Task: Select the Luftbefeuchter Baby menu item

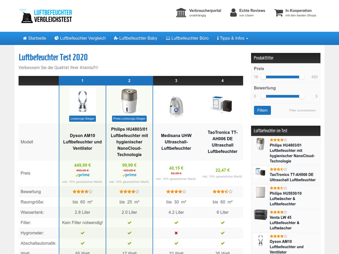Action: click(136, 38)
